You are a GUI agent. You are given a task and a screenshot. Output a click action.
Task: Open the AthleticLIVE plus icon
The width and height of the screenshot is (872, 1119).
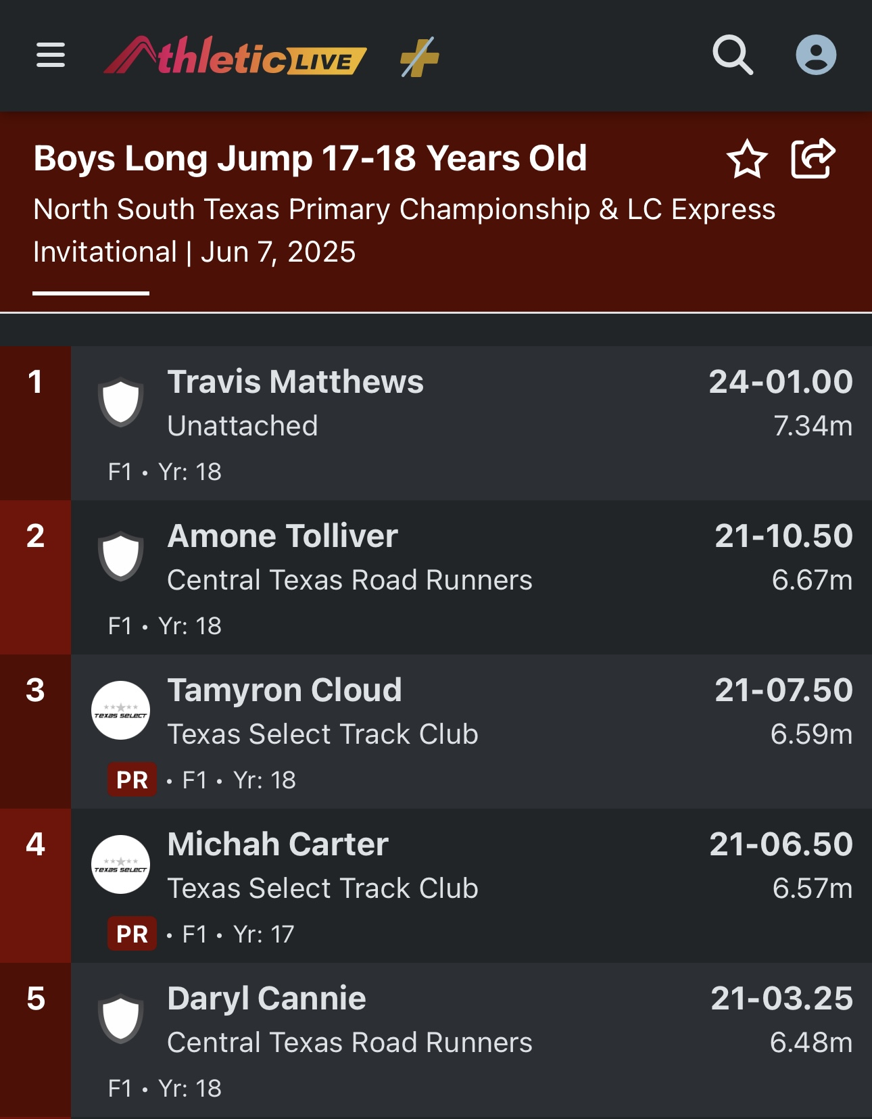click(419, 57)
